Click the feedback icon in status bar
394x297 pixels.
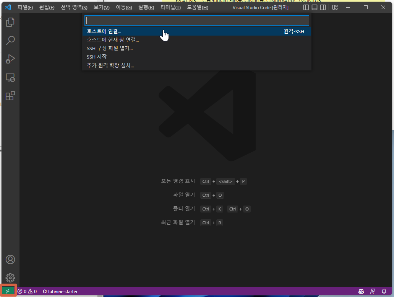pyautogui.click(x=373, y=292)
